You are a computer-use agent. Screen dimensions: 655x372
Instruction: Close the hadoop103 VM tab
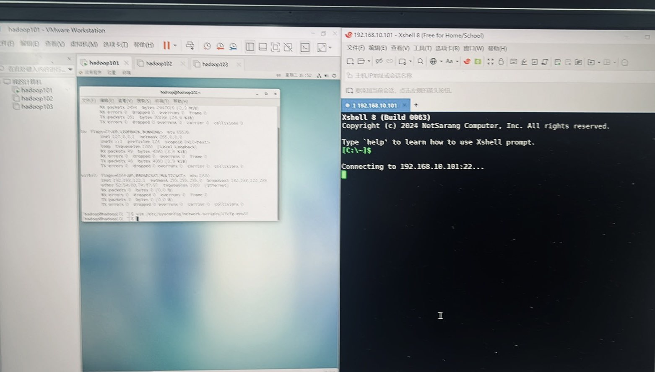tap(239, 65)
